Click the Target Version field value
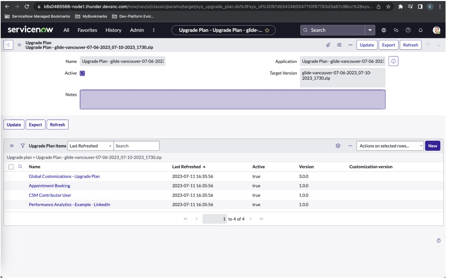 click(342, 77)
